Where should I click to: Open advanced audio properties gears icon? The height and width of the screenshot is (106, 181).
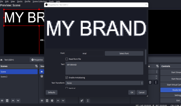[82, 101]
